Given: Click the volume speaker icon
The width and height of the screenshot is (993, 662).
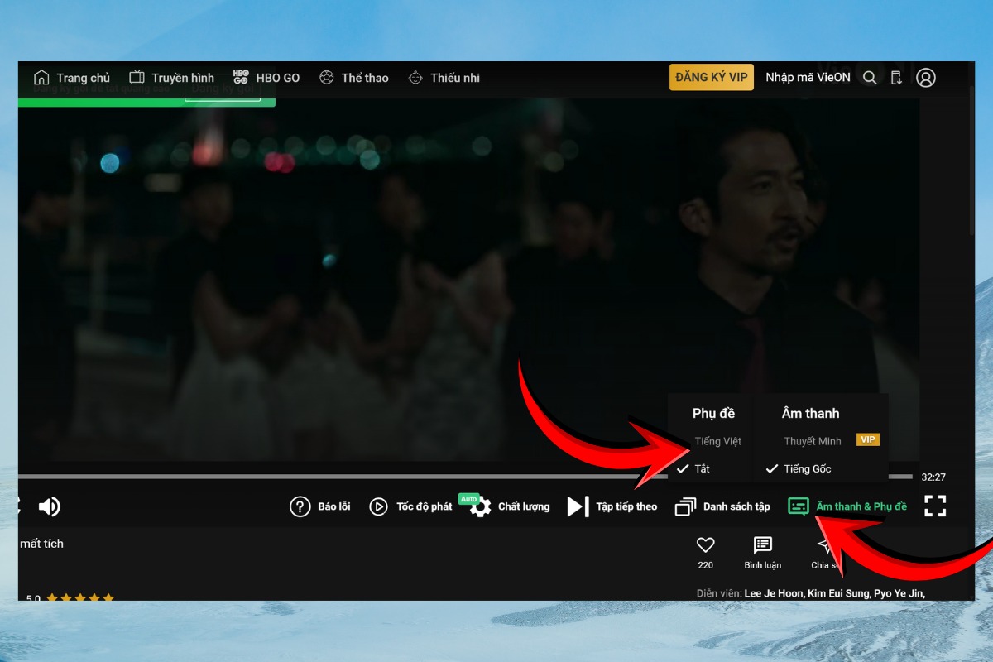Looking at the screenshot, I should tap(50, 506).
